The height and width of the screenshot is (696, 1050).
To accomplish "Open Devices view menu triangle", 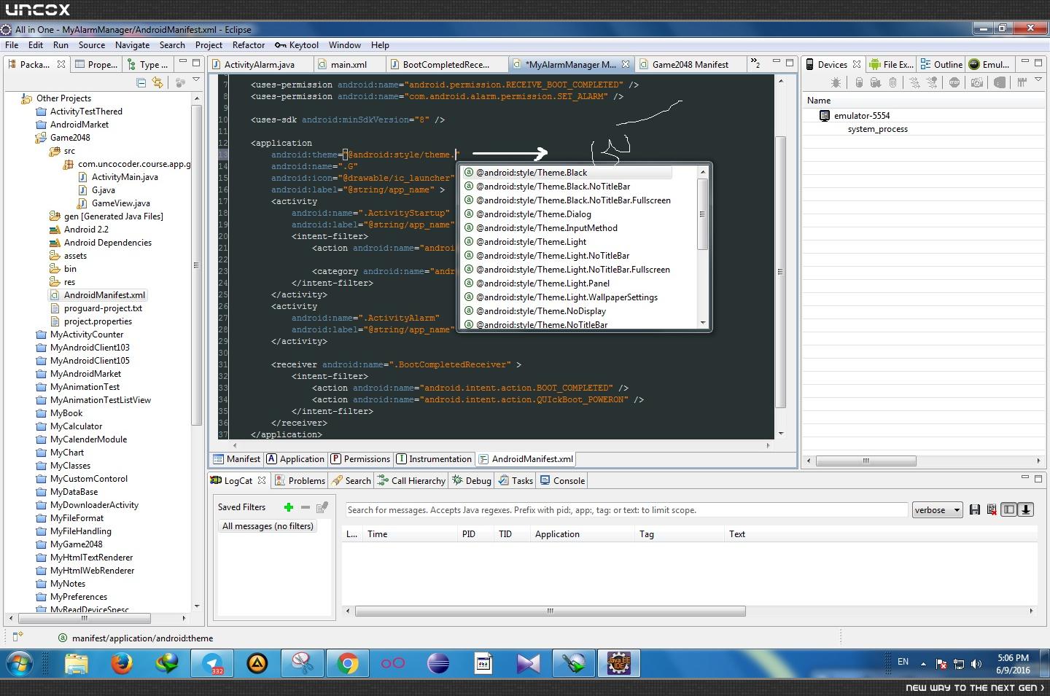I will [x=1040, y=81].
